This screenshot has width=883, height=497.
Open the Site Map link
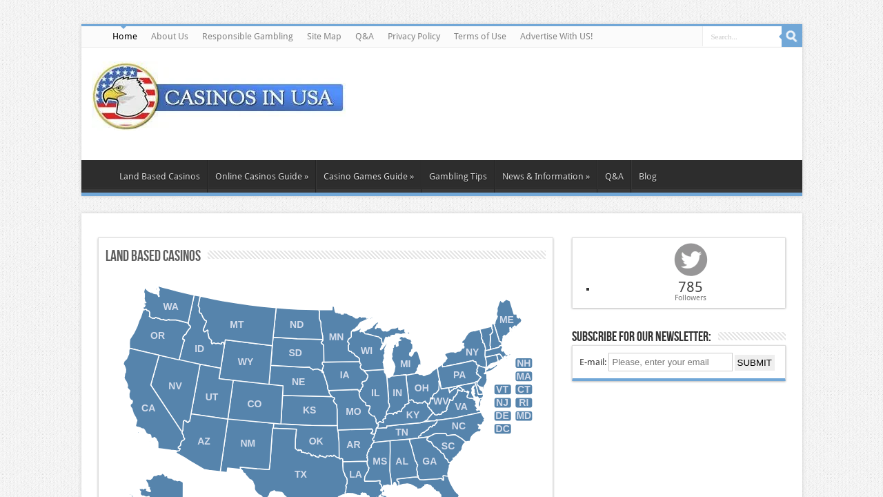click(x=324, y=37)
